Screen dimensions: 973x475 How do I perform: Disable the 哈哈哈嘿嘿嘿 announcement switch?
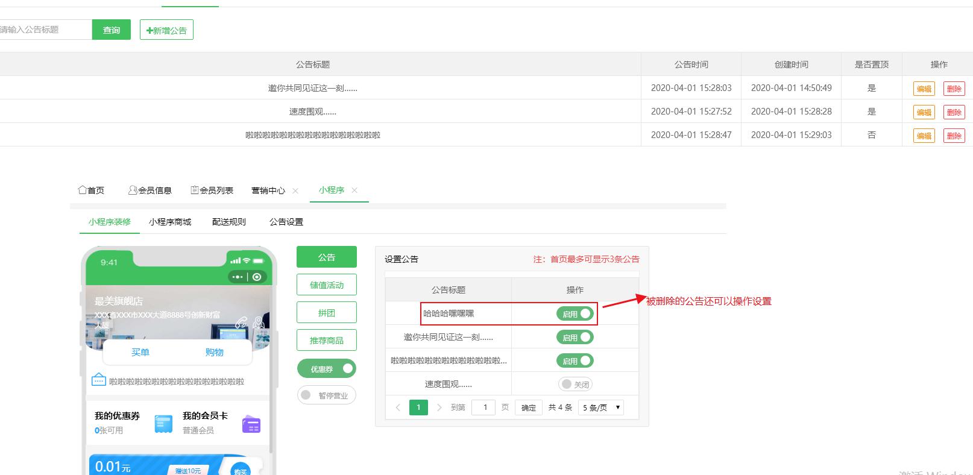(575, 313)
